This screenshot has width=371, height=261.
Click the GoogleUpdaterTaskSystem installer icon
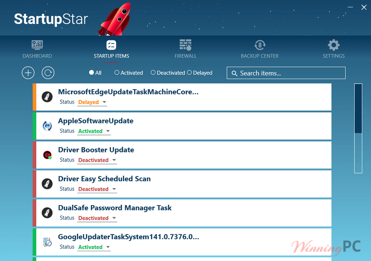click(47, 242)
